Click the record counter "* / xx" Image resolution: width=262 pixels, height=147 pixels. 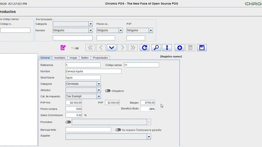tap(75, 48)
